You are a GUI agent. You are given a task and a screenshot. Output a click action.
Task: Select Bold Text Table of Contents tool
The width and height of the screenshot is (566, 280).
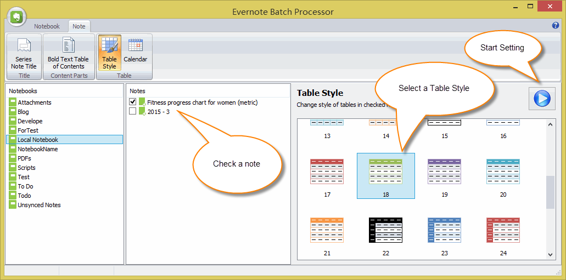pos(69,53)
